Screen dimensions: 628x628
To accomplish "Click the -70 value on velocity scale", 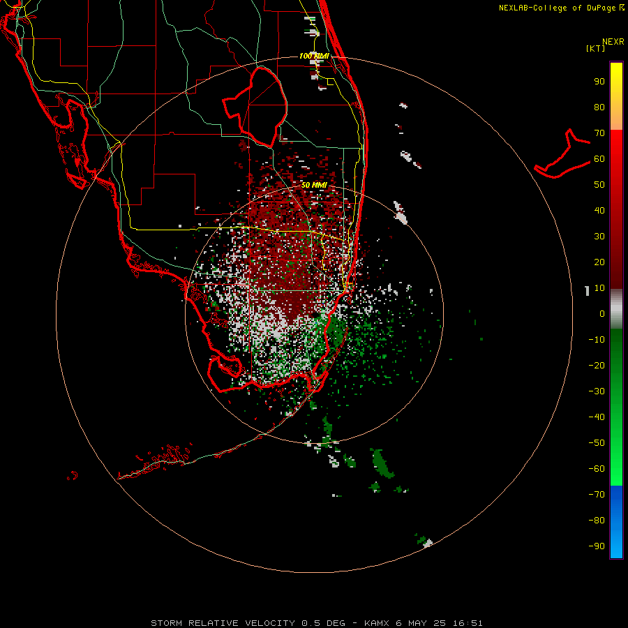I will pyautogui.click(x=597, y=494).
